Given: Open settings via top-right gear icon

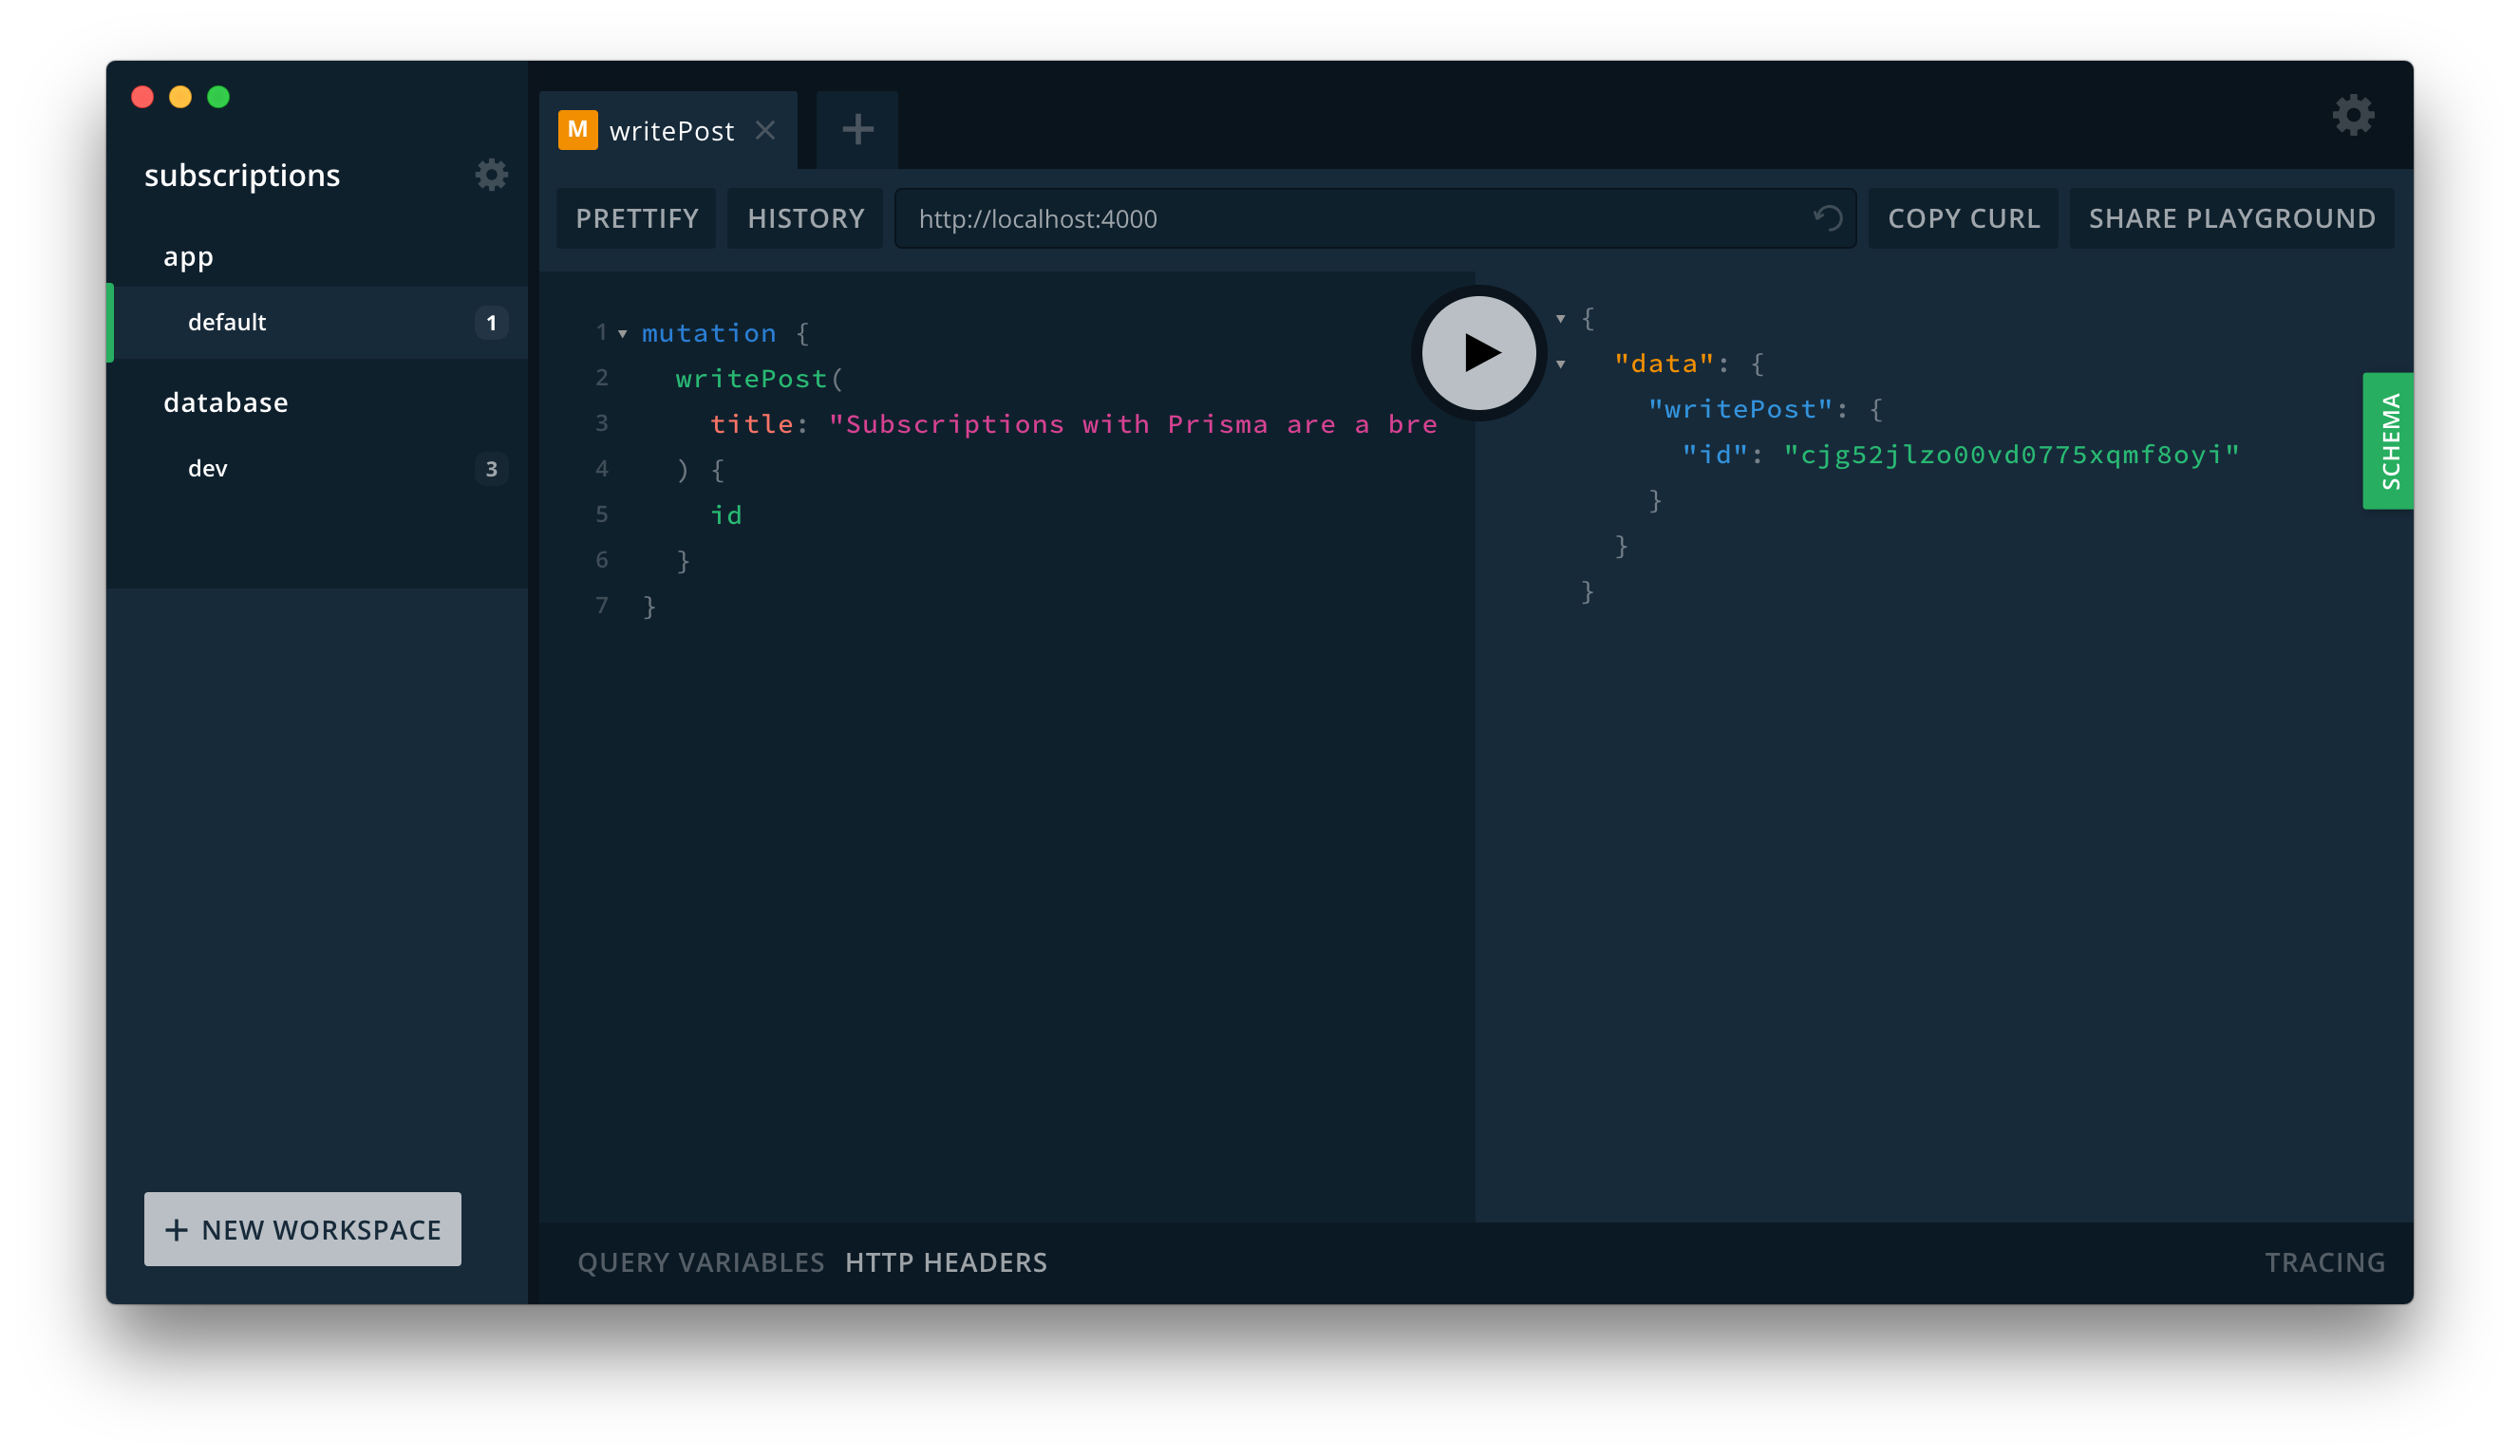Looking at the screenshot, I should point(2353,115).
